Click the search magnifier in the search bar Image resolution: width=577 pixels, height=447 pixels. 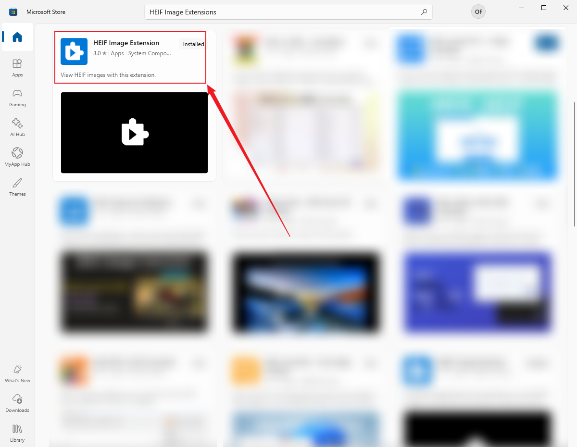point(424,12)
